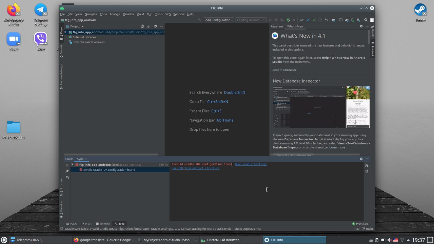Open the External Libraries tree node

click(x=84, y=37)
